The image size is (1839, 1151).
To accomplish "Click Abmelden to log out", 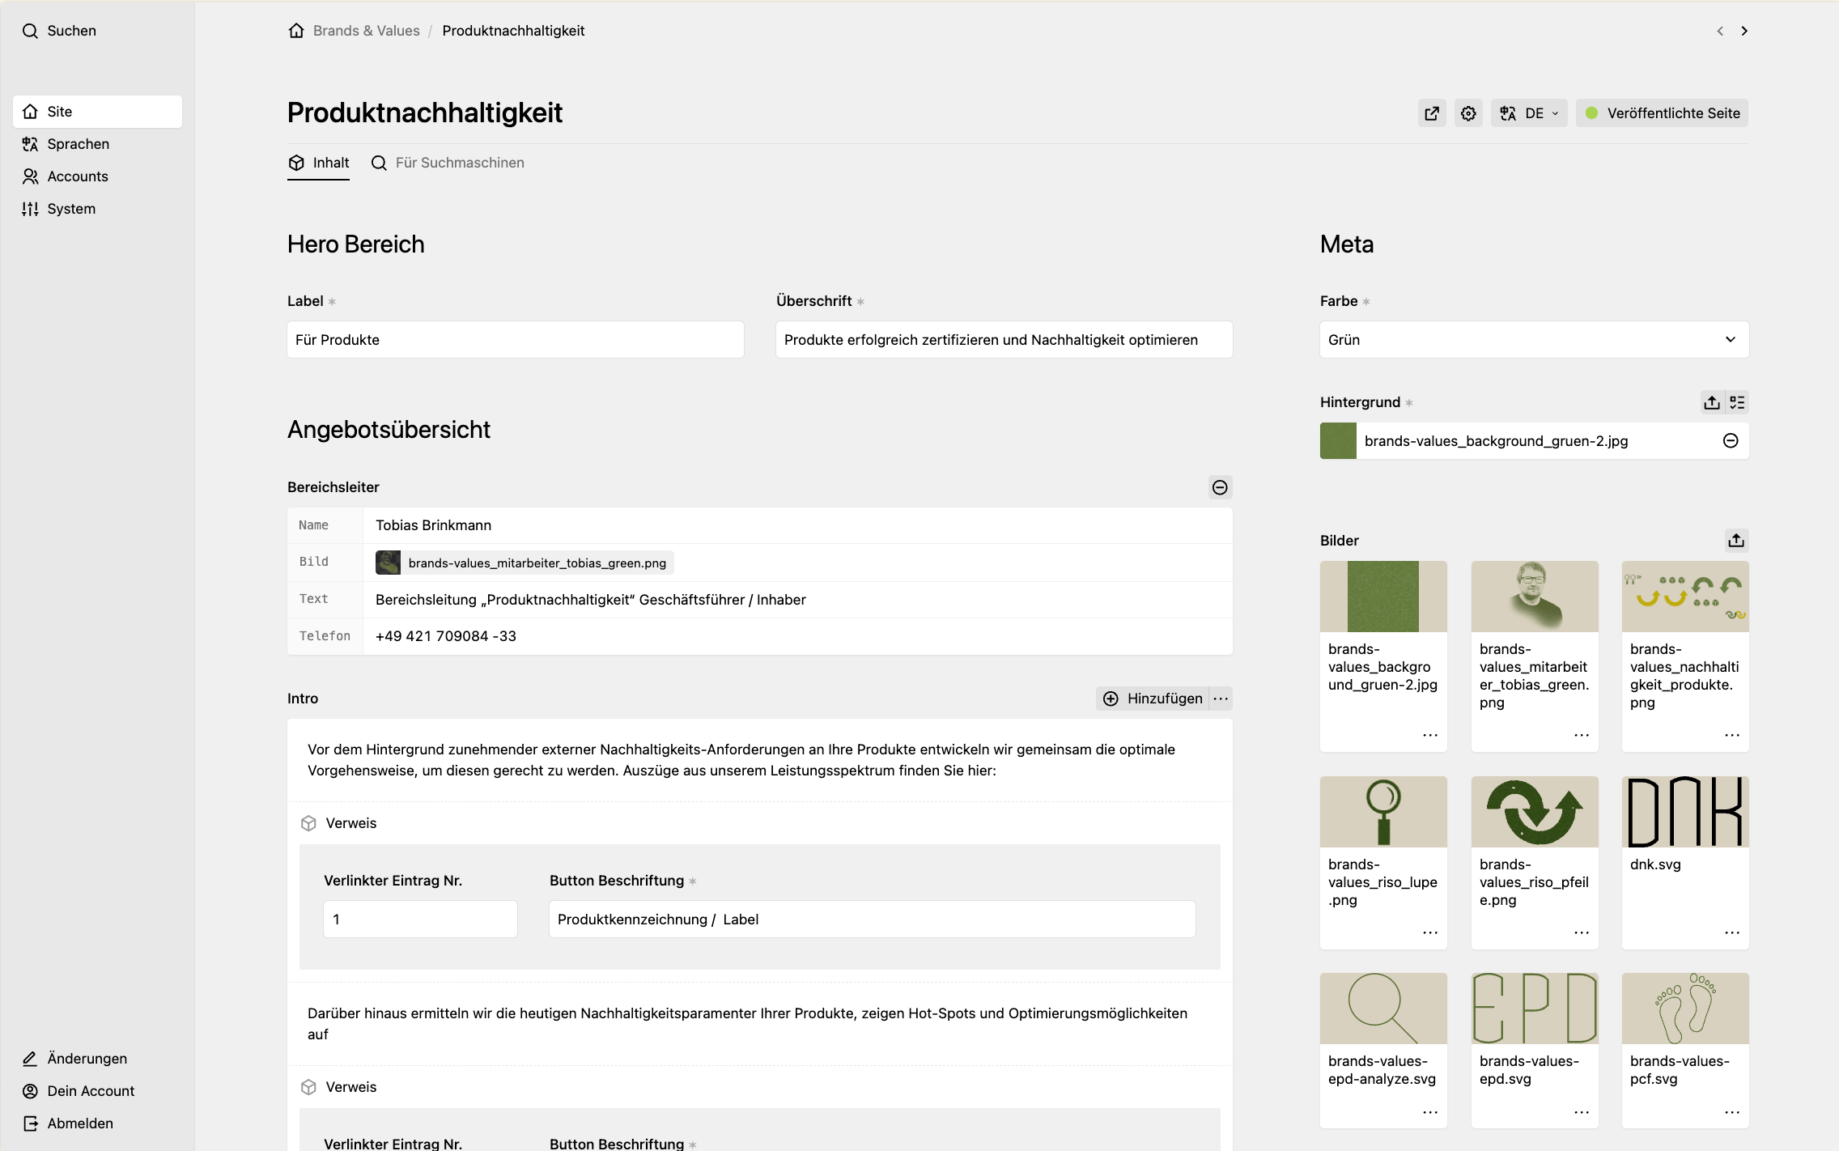I will (68, 1123).
